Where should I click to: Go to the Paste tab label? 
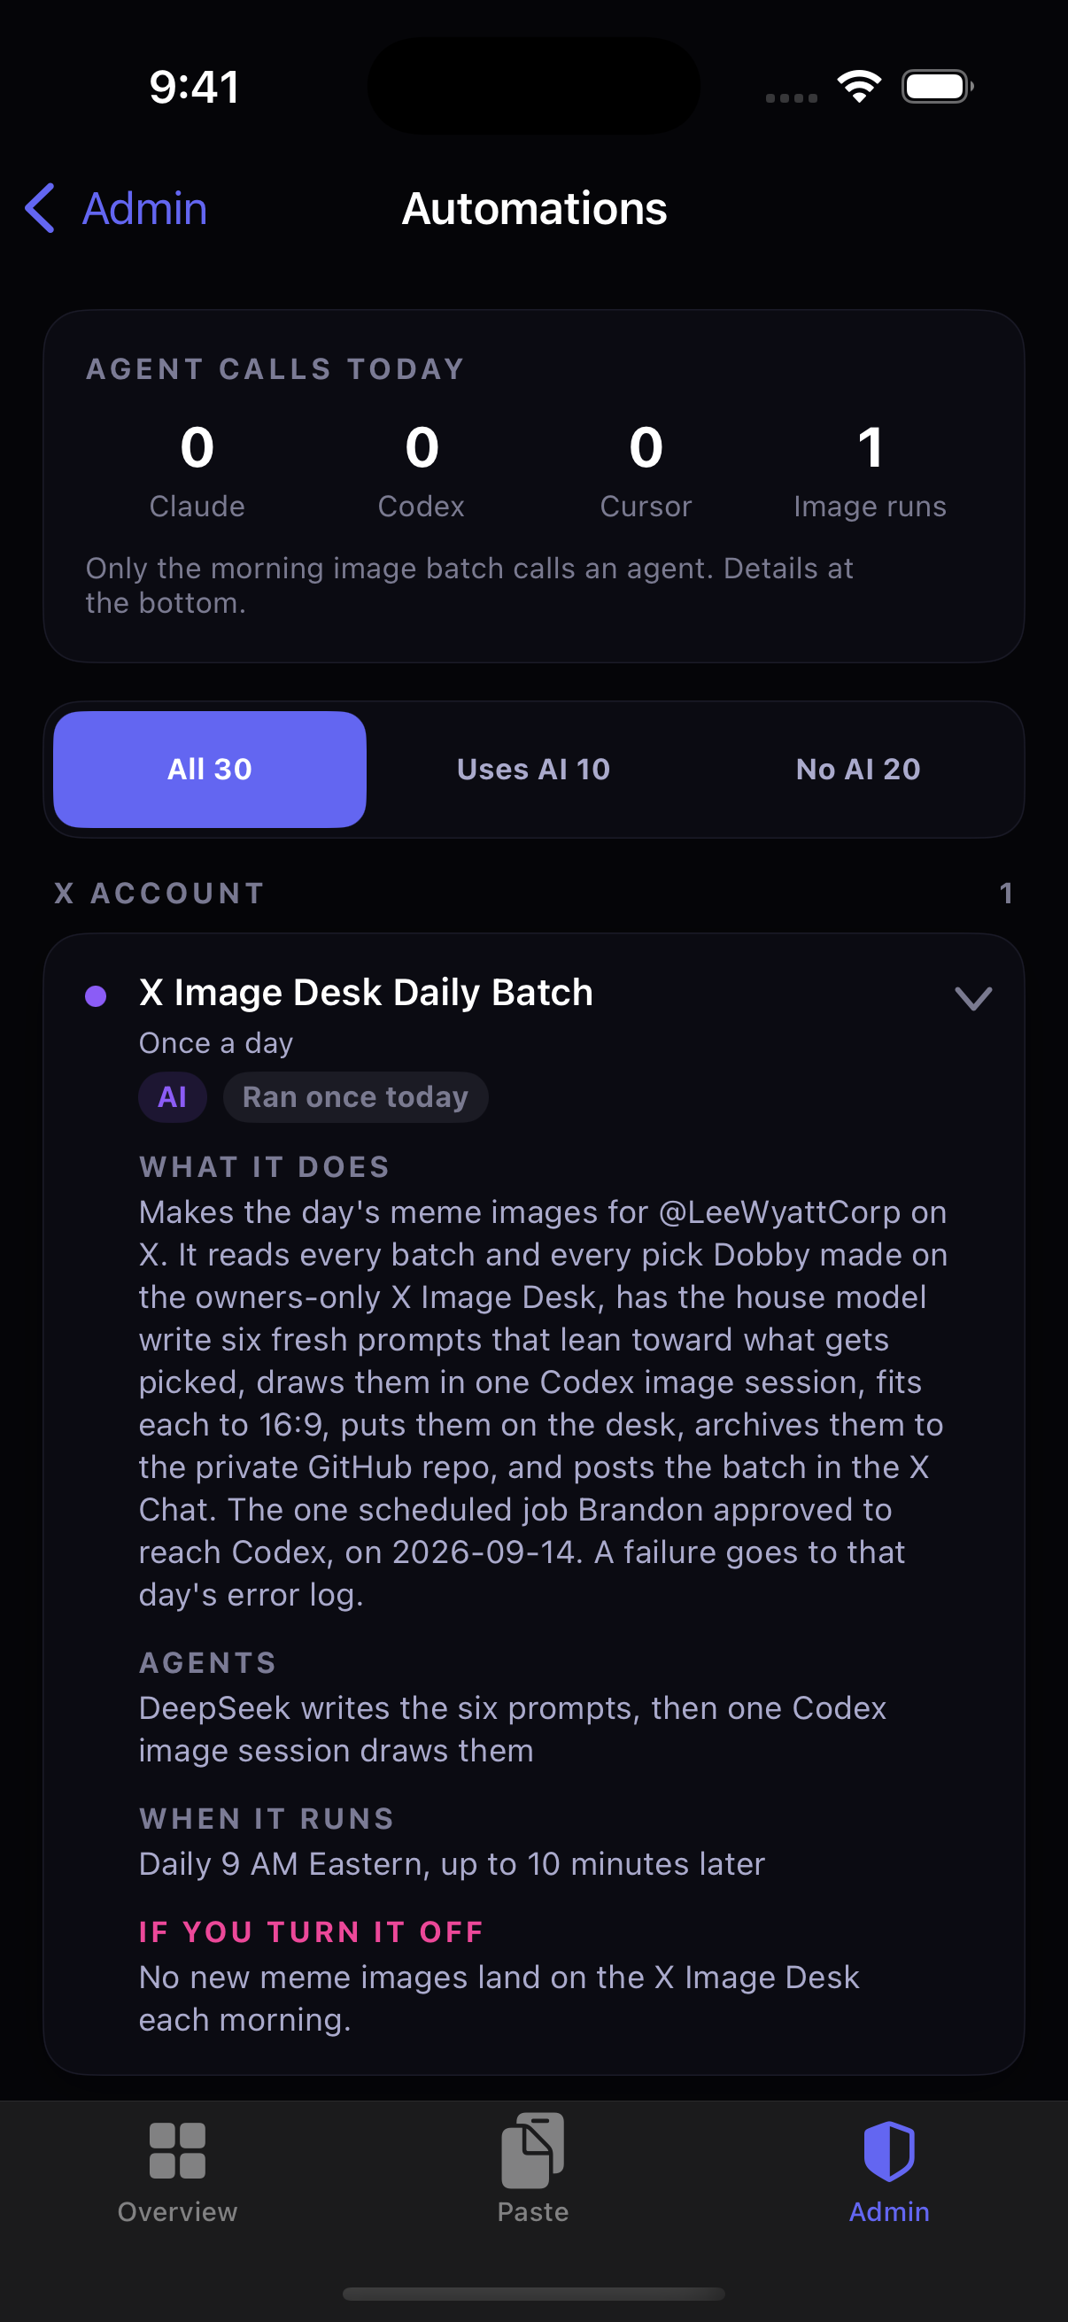coord(532,2211)
